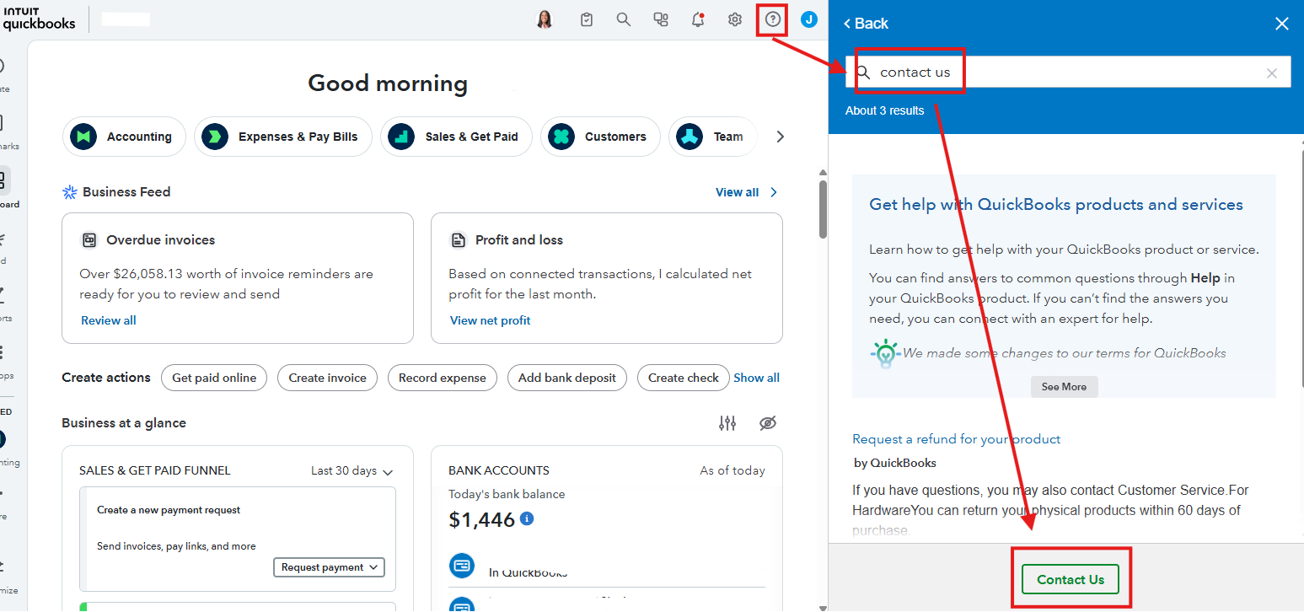Select the Accounting shortcut pill
The image size is (1304, 612).
tap(124, 137)
